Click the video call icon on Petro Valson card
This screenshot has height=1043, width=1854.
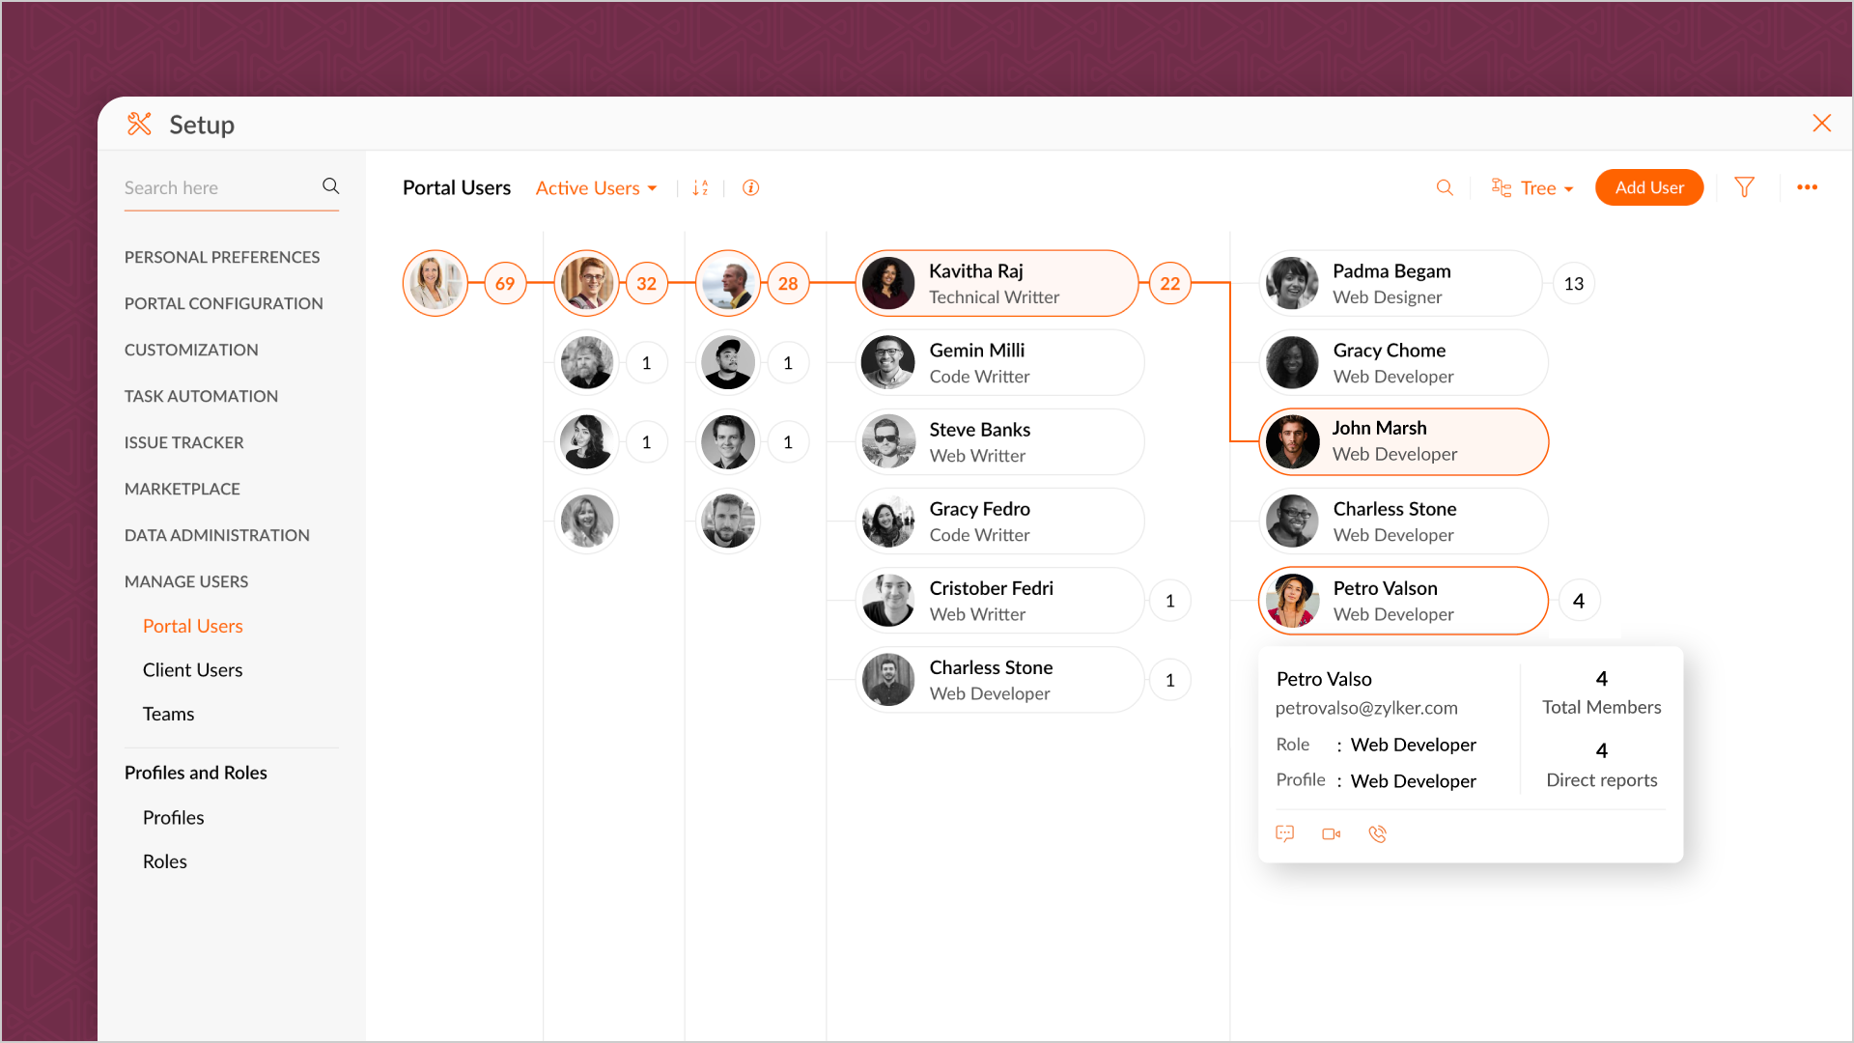[1331, 832]
